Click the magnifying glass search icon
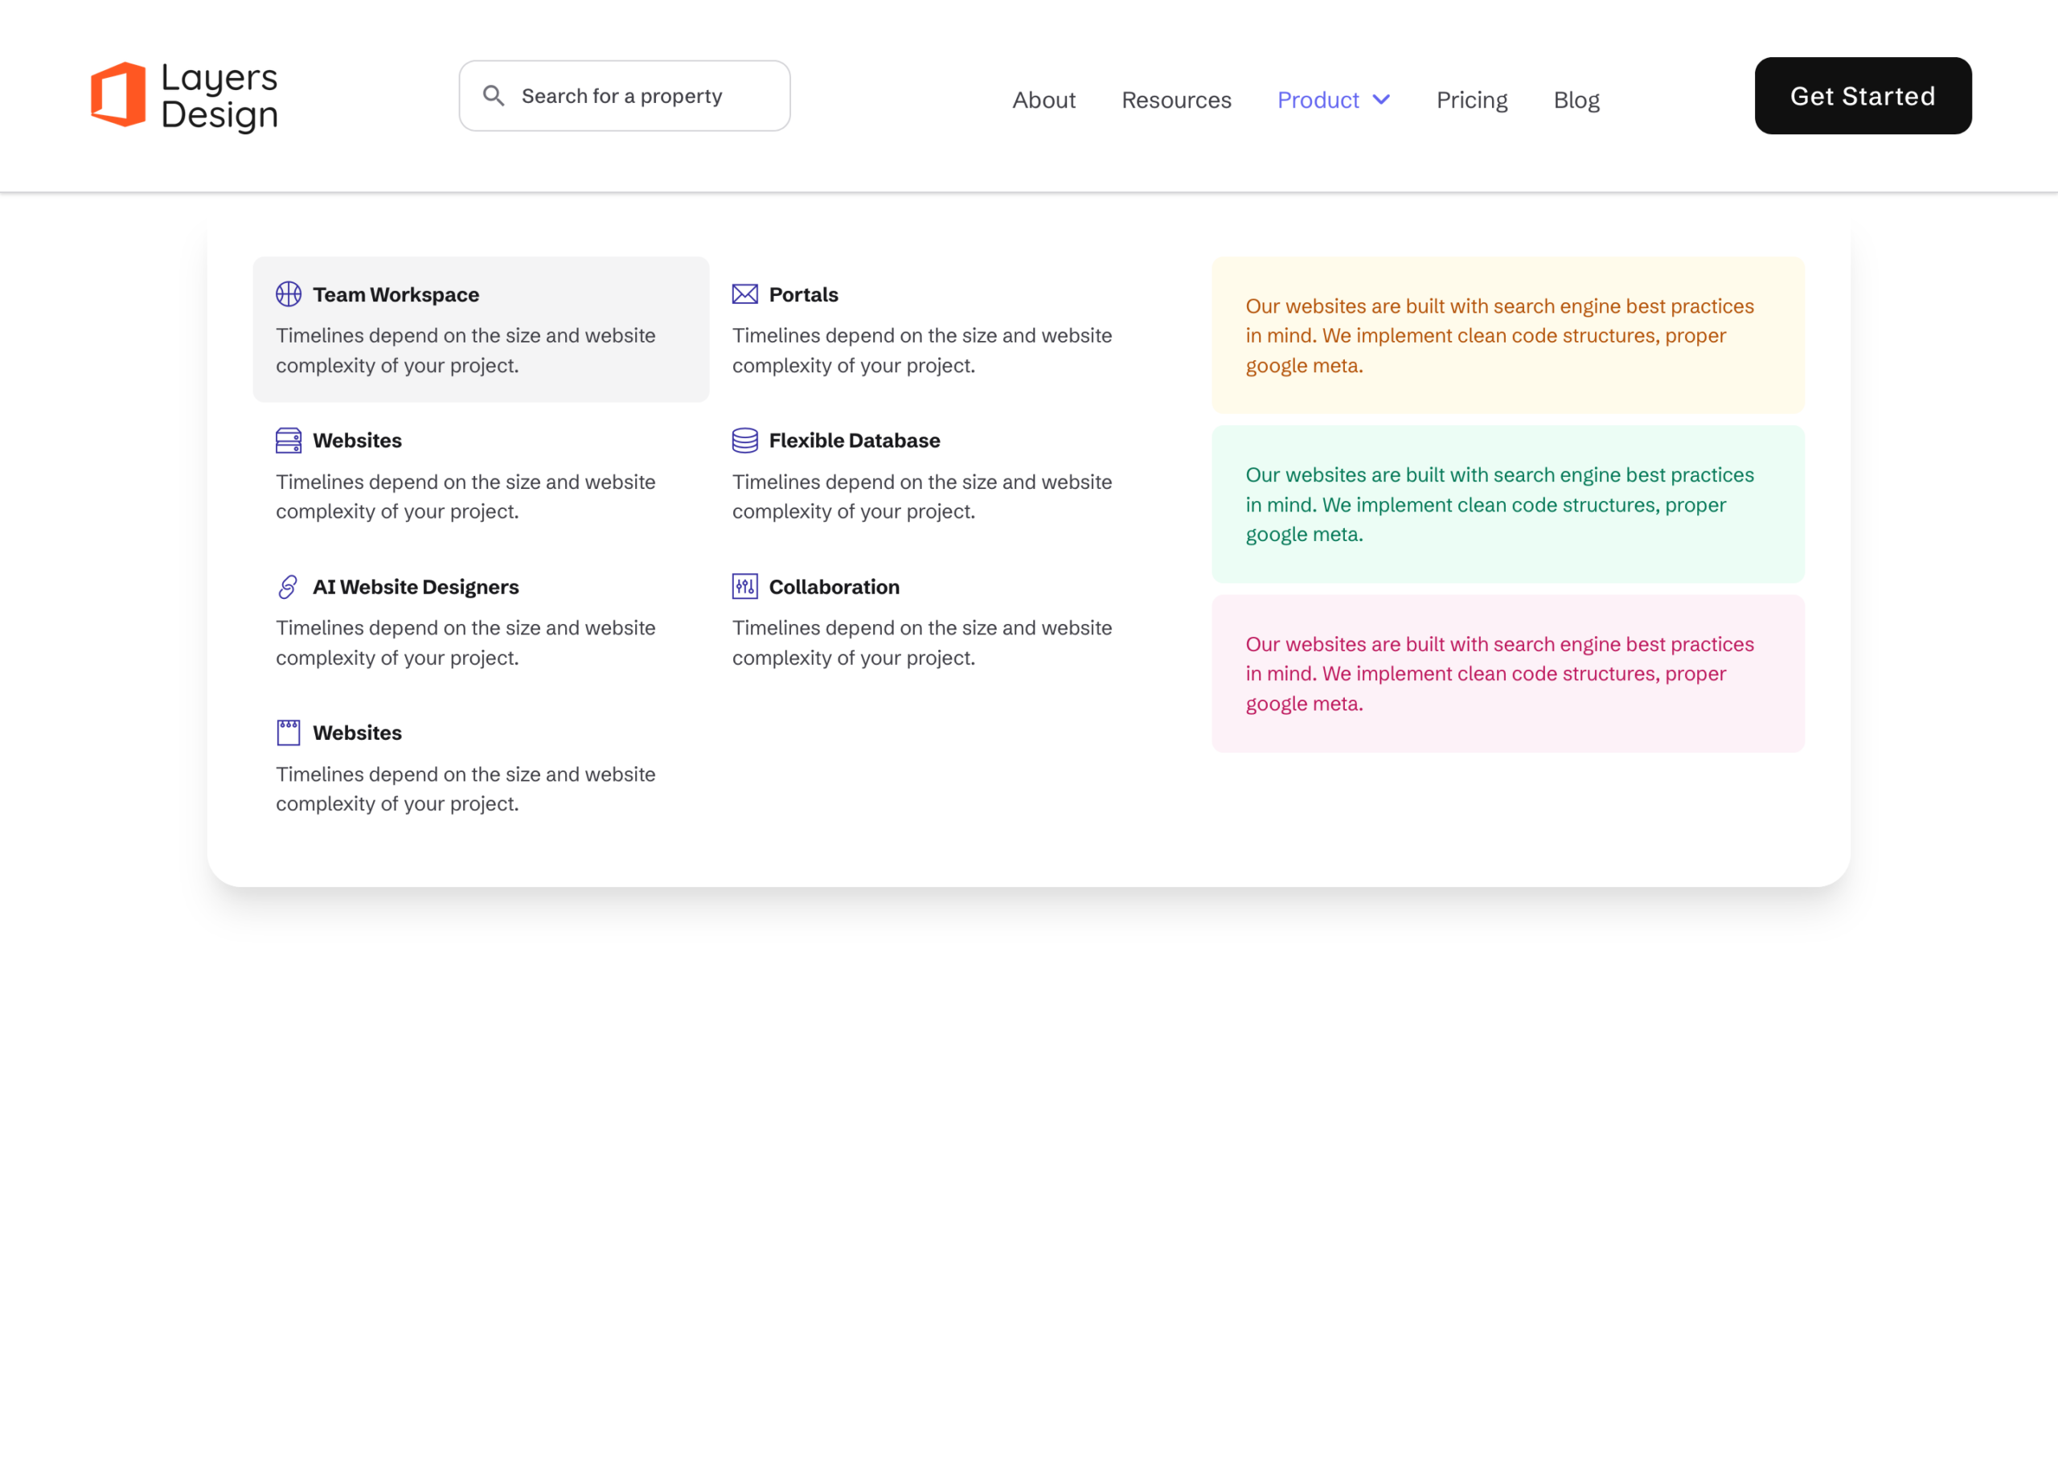Screen dimensions: 2058x1461 pos(493,96)
